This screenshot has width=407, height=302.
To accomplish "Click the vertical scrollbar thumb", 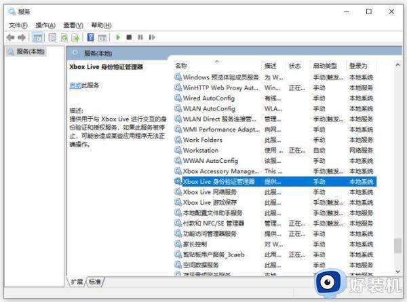I will 398,246.
